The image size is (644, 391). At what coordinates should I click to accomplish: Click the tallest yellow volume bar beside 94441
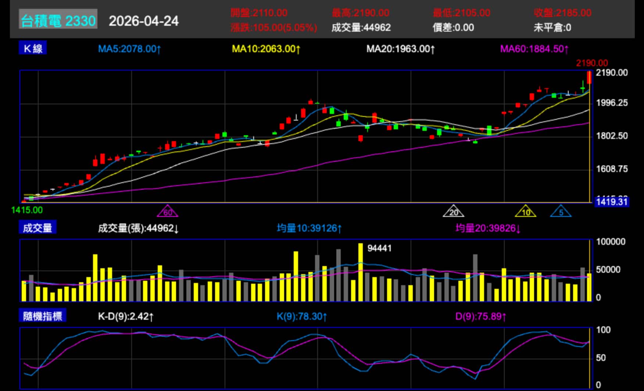361,272
